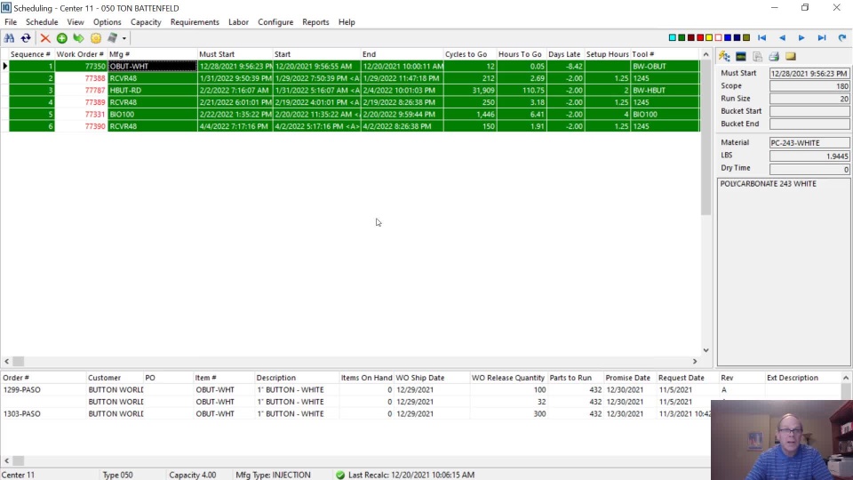Click the 31,909 cycles to go cell
The image size is (853, 480).
tap(469, 91)
